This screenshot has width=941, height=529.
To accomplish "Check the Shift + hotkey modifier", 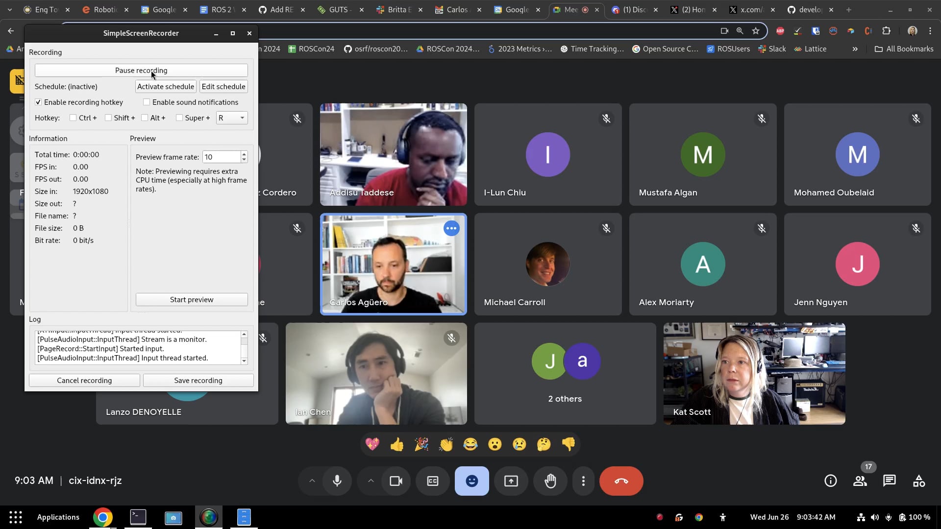I will (x=108, y=118).
